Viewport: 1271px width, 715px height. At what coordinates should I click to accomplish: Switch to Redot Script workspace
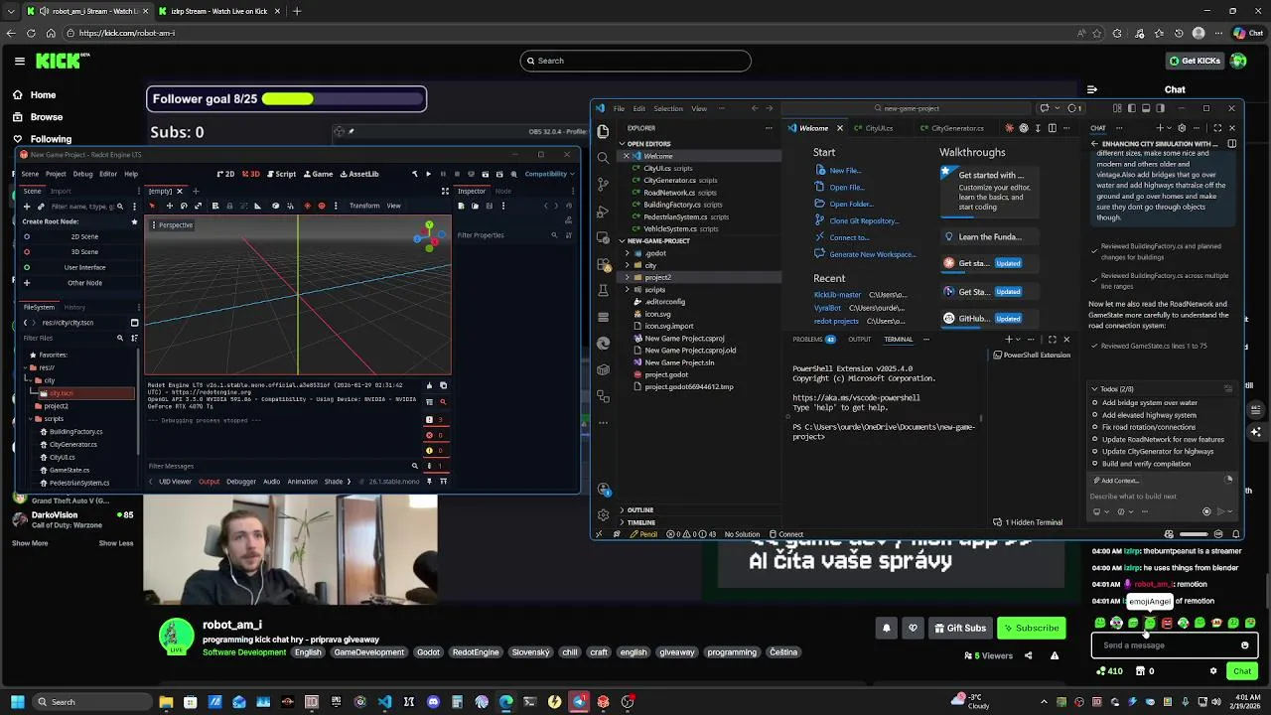pos(281,174)
